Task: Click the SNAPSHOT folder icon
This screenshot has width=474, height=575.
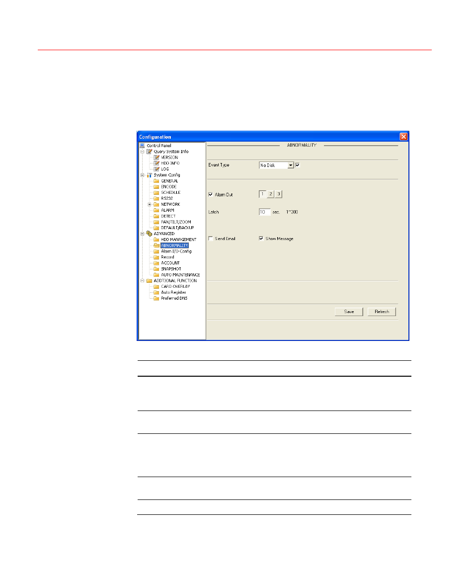Action: (x=157, y=269)
